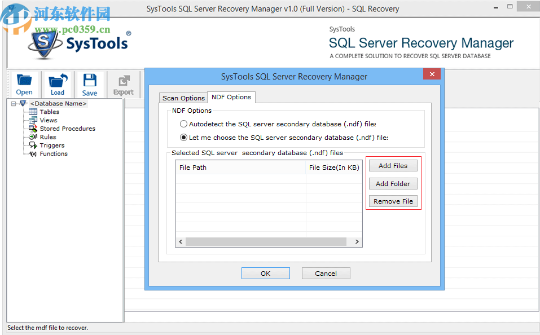
Task: Click the left scroll arrow under the file list
Action: [181, 241]
